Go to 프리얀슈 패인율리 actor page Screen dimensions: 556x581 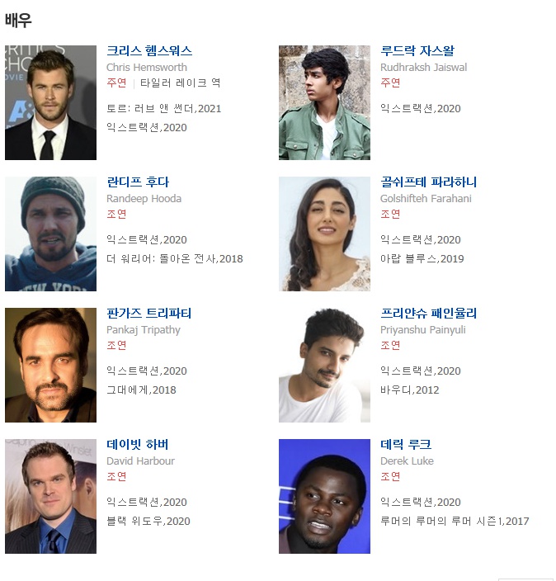[x=429, y=313]
